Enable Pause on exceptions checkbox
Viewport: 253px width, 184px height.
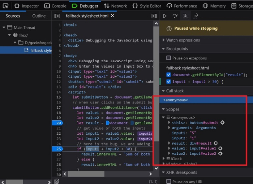click(x=168, y=58)
